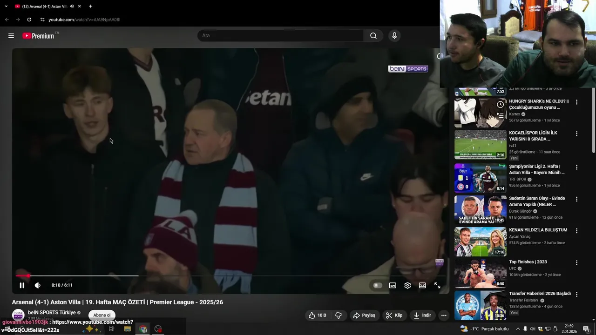
Task: Open options for KENAN YILDIZ'LA BULUŞTUM video
Action: [576, 231]
